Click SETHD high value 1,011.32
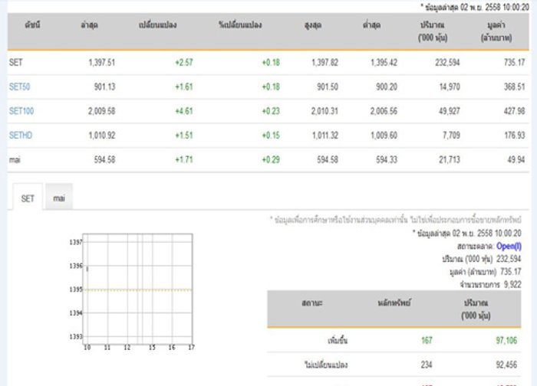 (325, 136)
